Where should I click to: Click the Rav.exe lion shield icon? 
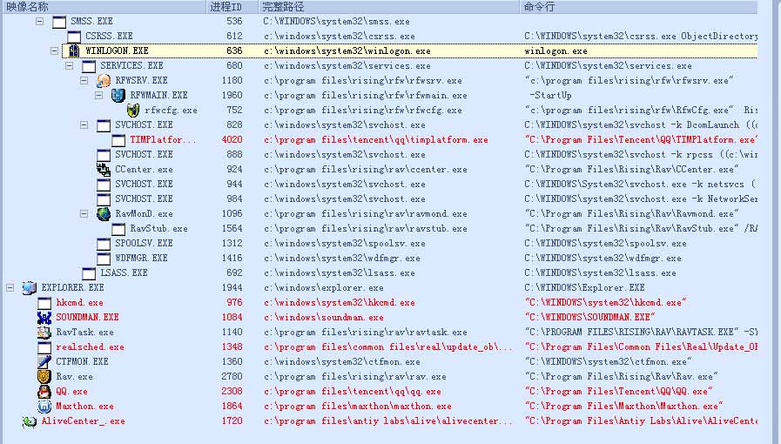pos(44,377)
